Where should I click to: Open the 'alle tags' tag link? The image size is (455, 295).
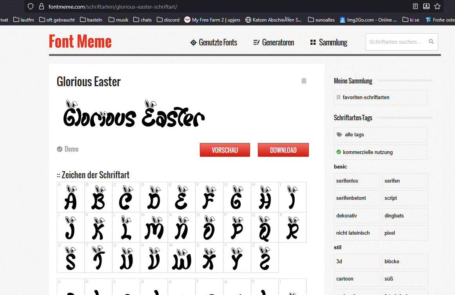[x=354, y=134]
